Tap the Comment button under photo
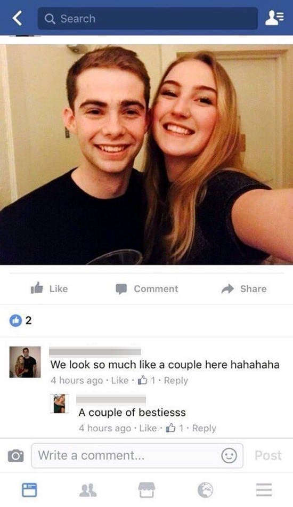This screenshot has width=293, height=507. (147, 289)
